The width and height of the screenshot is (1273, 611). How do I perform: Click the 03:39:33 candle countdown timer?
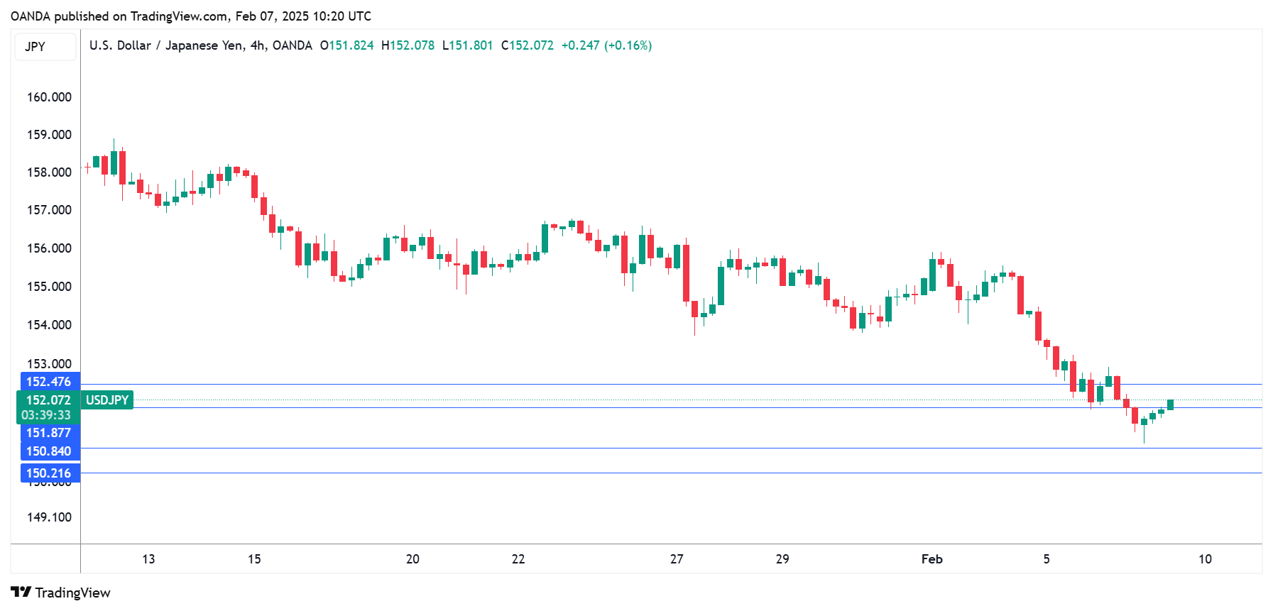click(47, 415)
